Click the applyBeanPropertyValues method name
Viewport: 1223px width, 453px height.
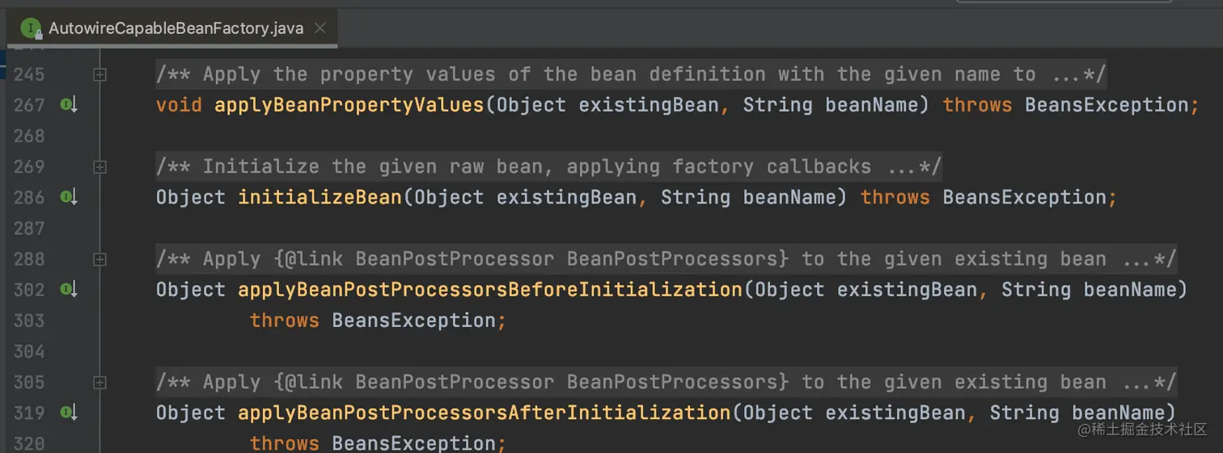point(349,105)
